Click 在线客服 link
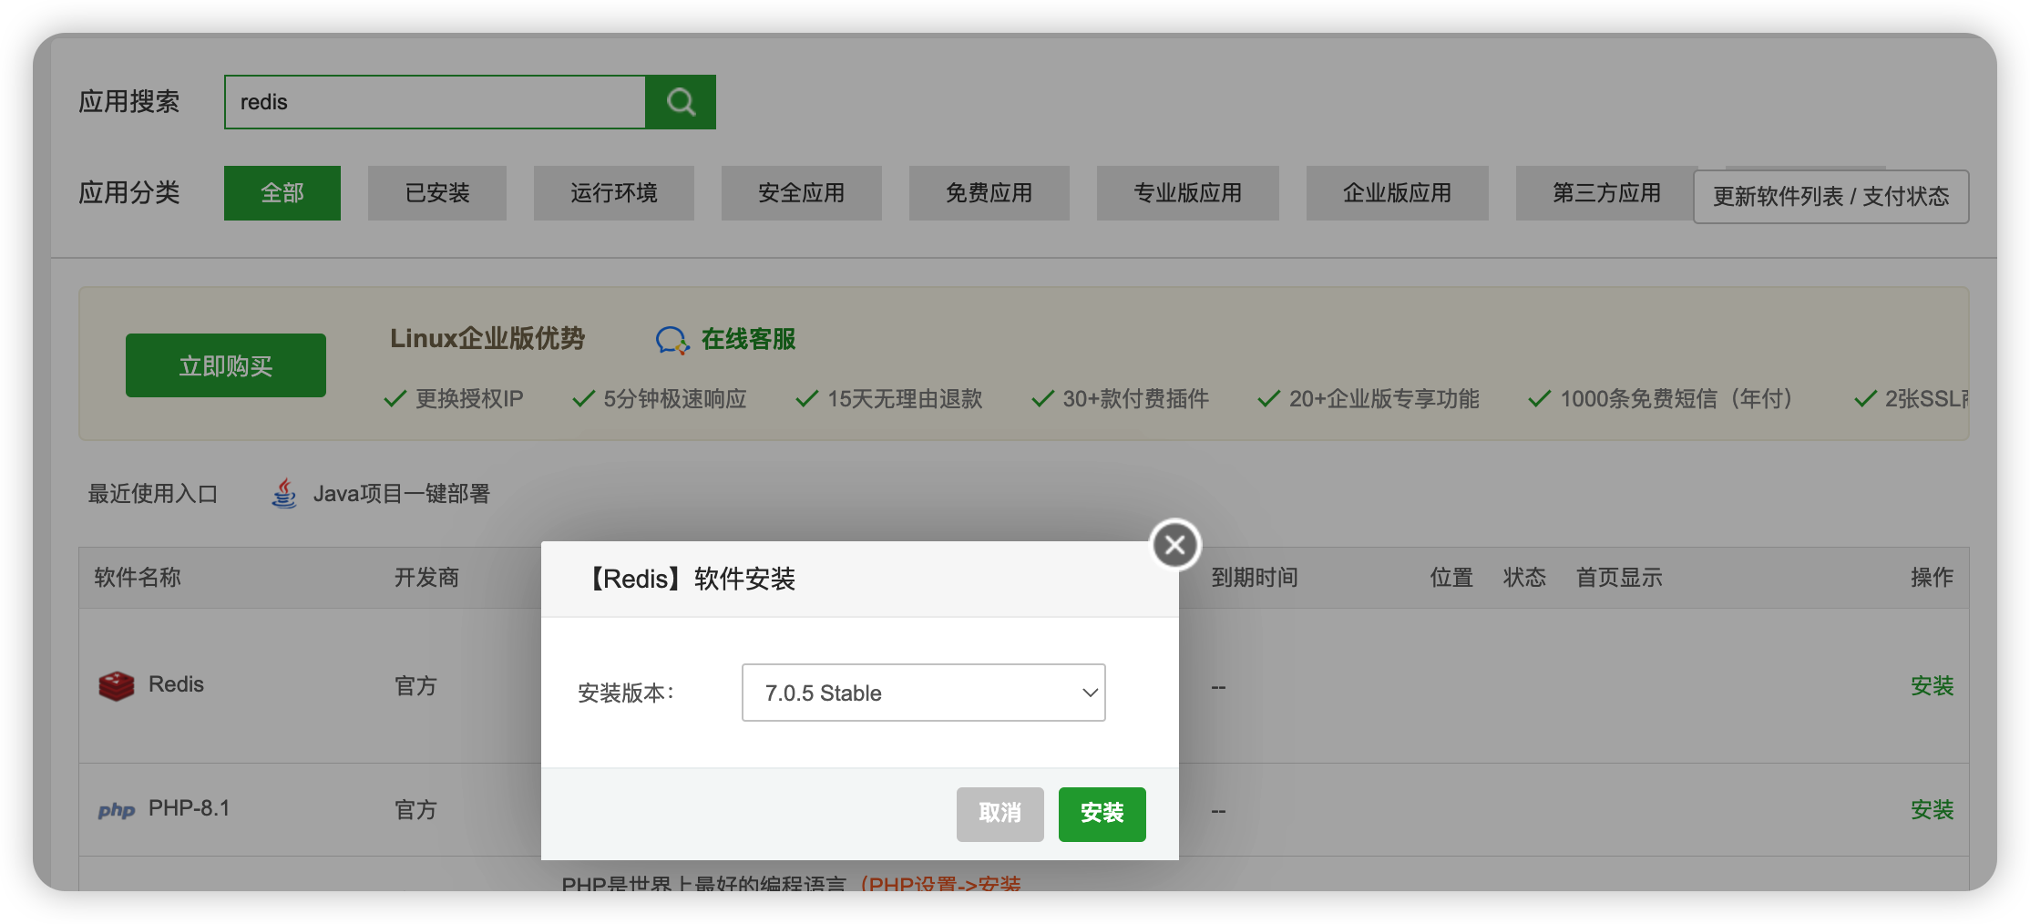Viewport: 2030px width, 924px height. (749, 340)
